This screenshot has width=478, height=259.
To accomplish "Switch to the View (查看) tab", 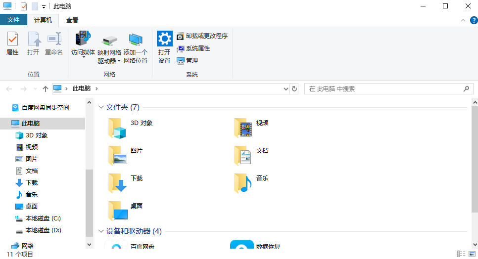I will coord(72,20).
